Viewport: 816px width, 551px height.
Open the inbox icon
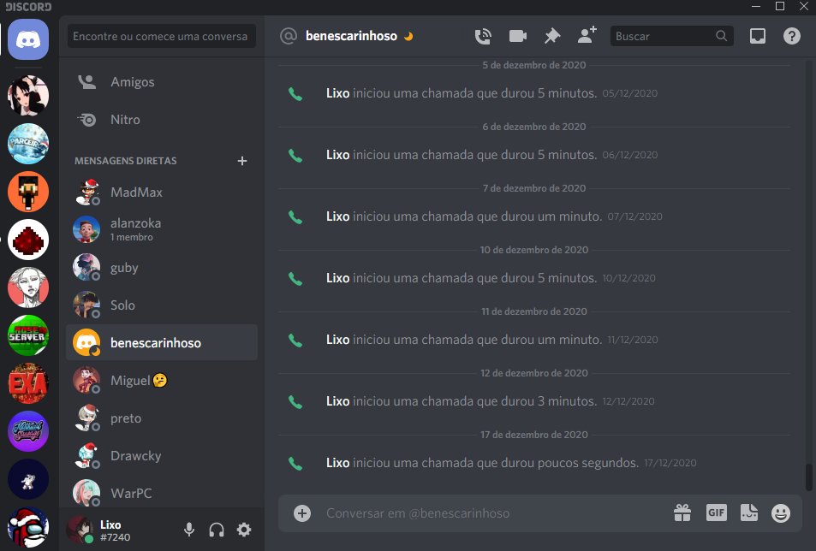pos(757,36)
